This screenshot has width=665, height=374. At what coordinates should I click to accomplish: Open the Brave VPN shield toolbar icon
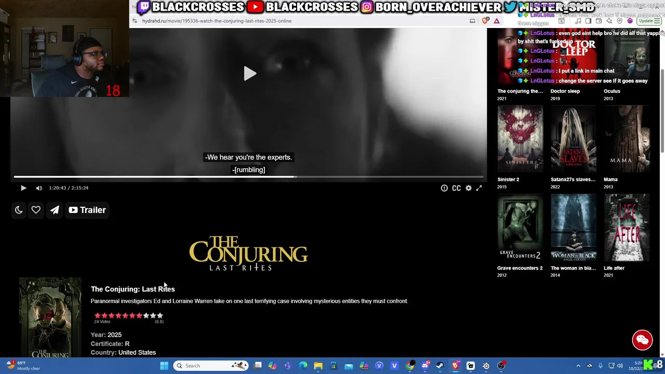620,21
